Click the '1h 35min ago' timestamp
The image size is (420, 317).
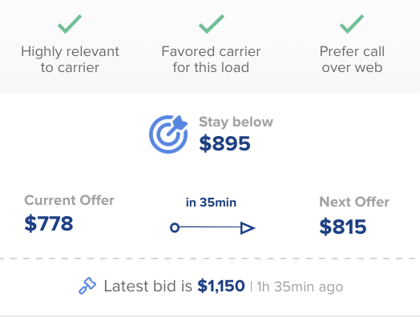300,287
